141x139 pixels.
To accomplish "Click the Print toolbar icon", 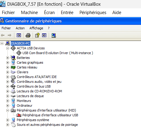I will pyautogui.click(x=28, y=35).
